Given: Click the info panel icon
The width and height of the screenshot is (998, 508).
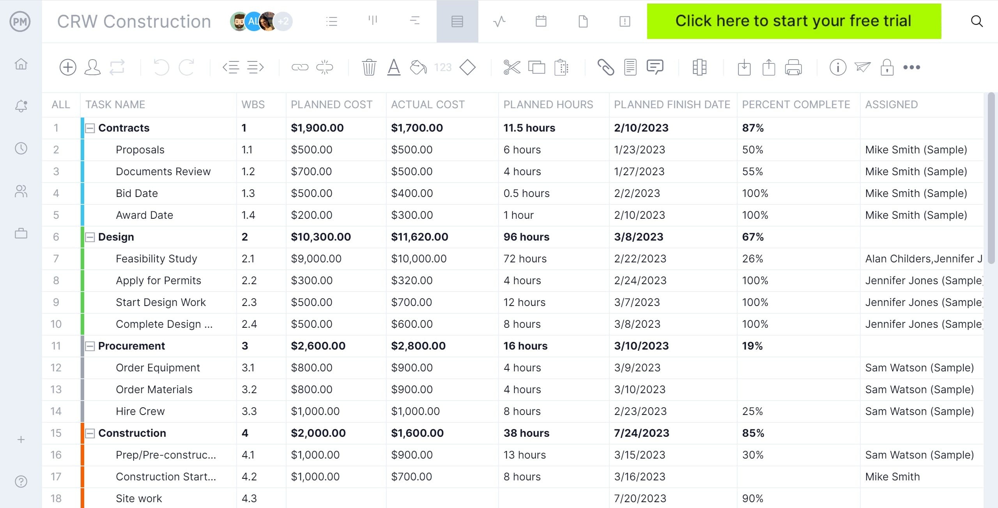Looking at the screenshot, I should point(839,67).
